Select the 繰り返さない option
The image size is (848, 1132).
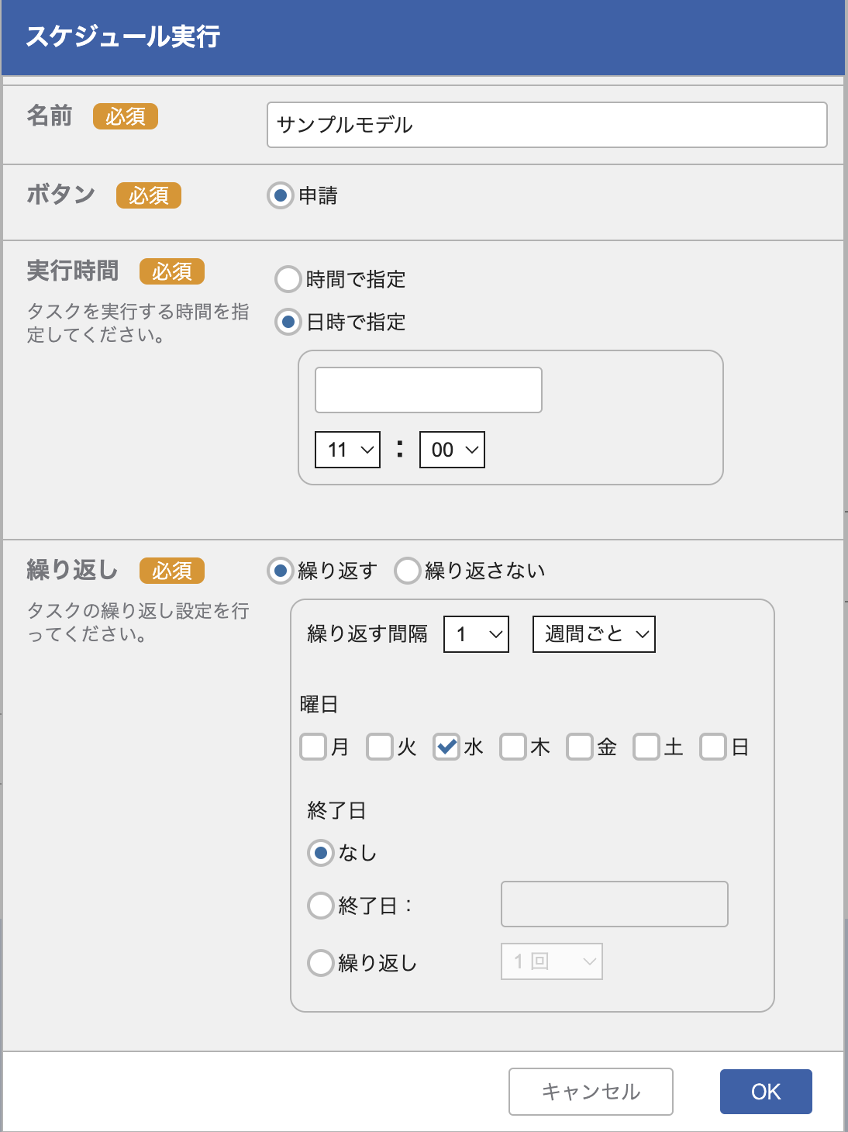[407, 570]
